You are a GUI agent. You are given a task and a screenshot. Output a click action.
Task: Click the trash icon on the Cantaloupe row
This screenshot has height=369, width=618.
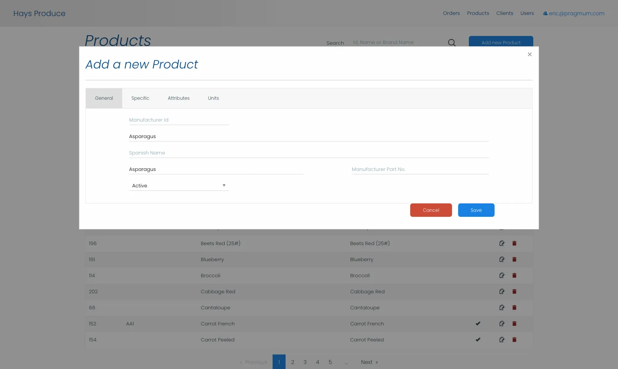[514, 307]
